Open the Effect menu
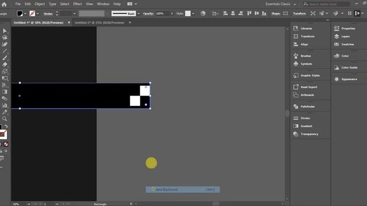367x206 pixels. click(77, 4)
